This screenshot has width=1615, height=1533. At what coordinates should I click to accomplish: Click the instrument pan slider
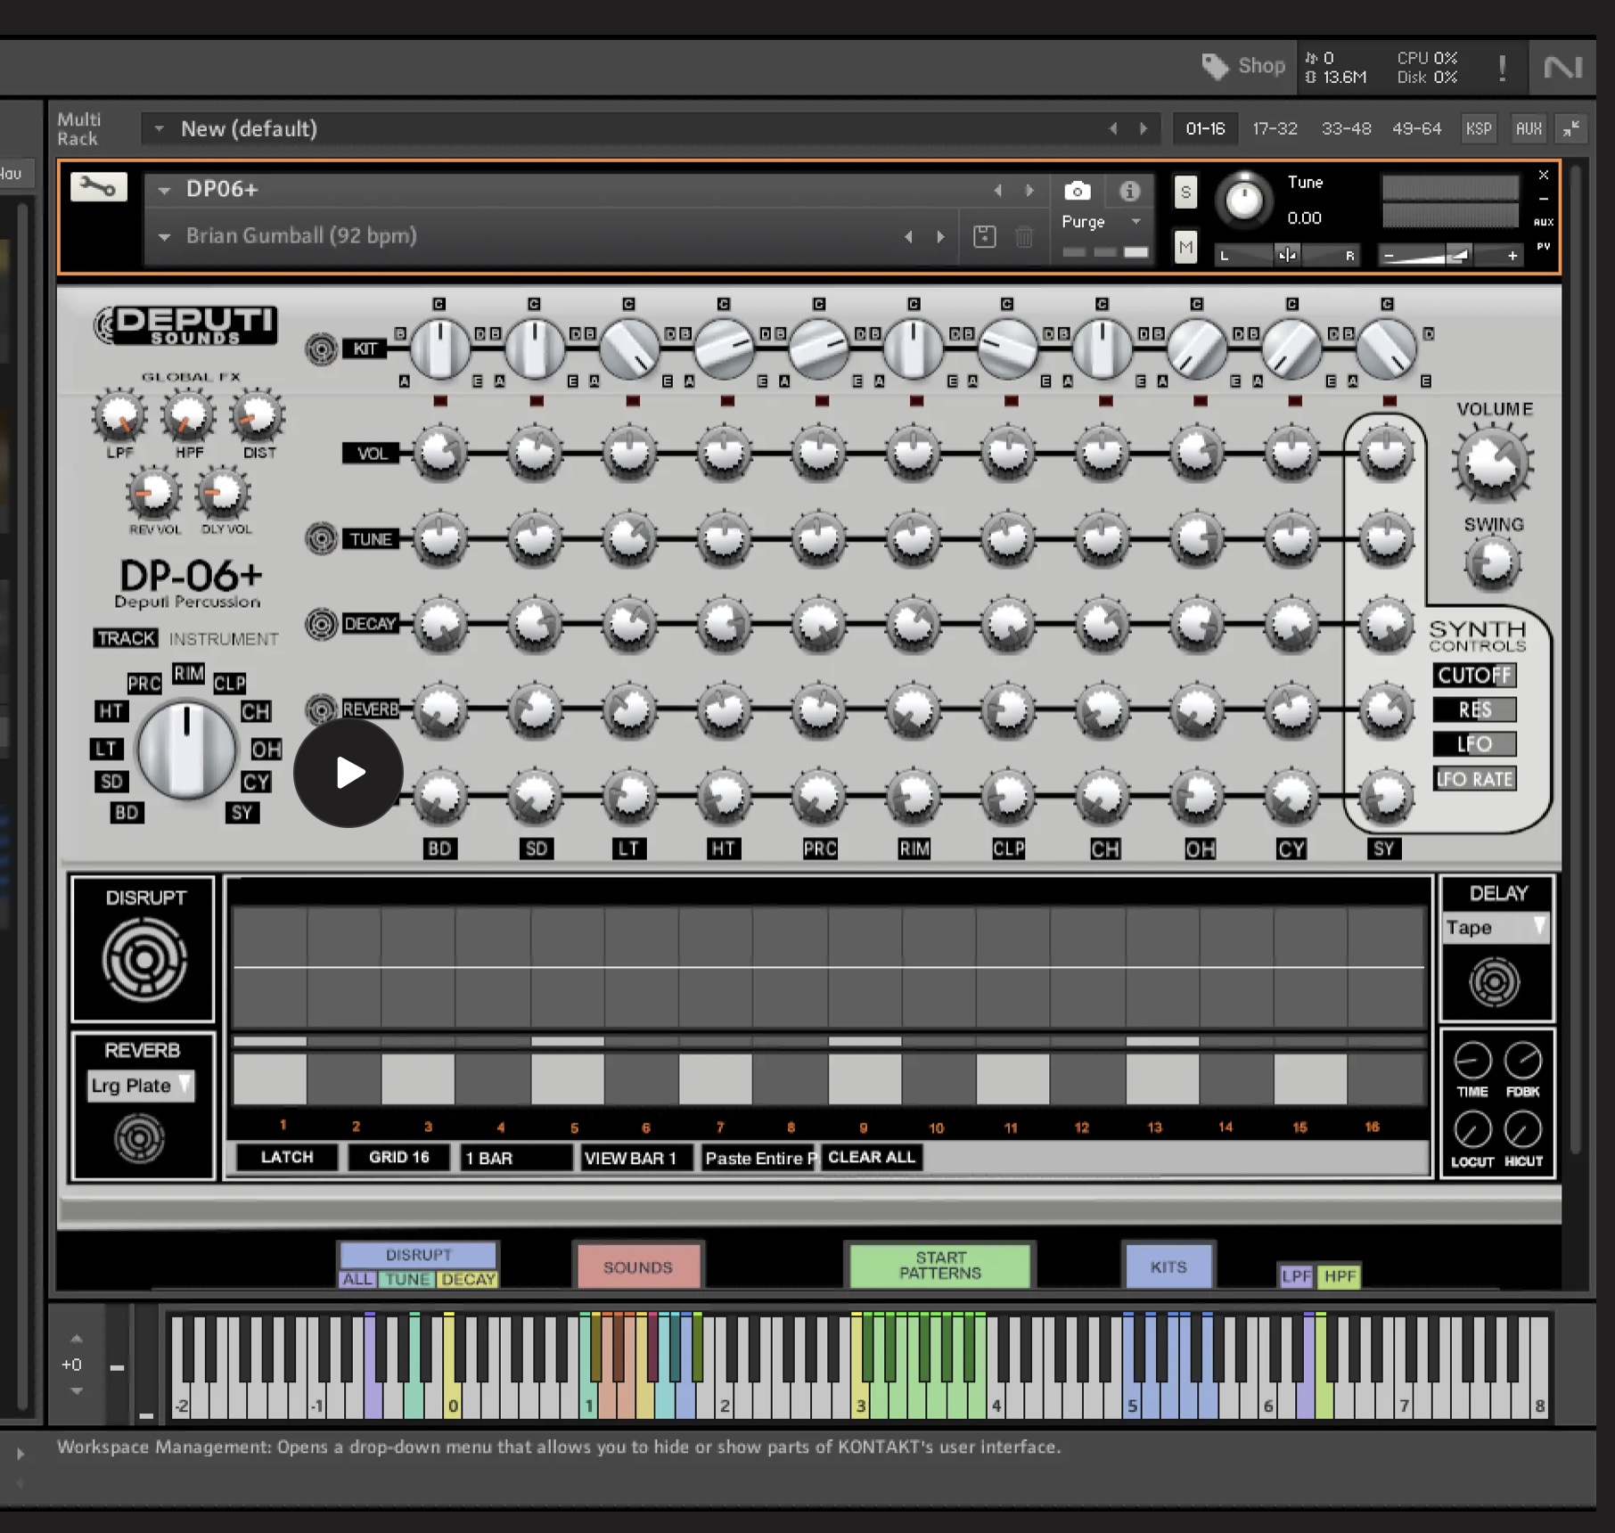point(1287,256)
